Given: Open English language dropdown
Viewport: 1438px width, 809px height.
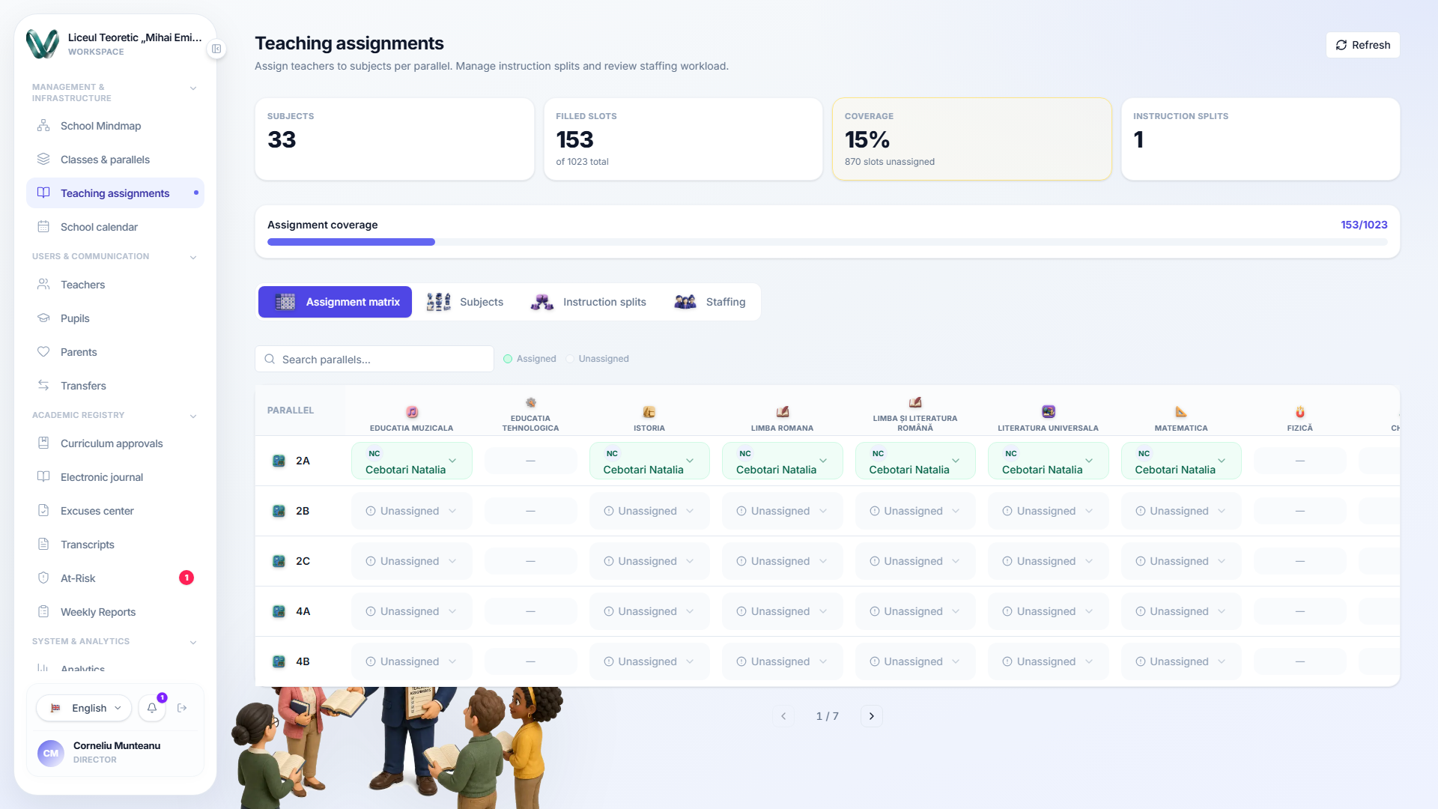Looking at the screenshot, I should [84, 708].
